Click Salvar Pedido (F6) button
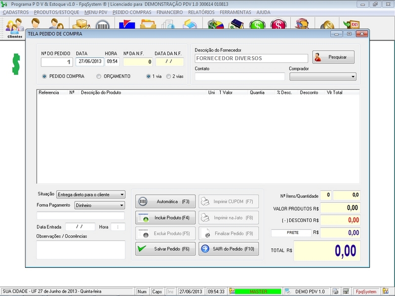Viewport: 395px width, 296px height. (165, 249)
